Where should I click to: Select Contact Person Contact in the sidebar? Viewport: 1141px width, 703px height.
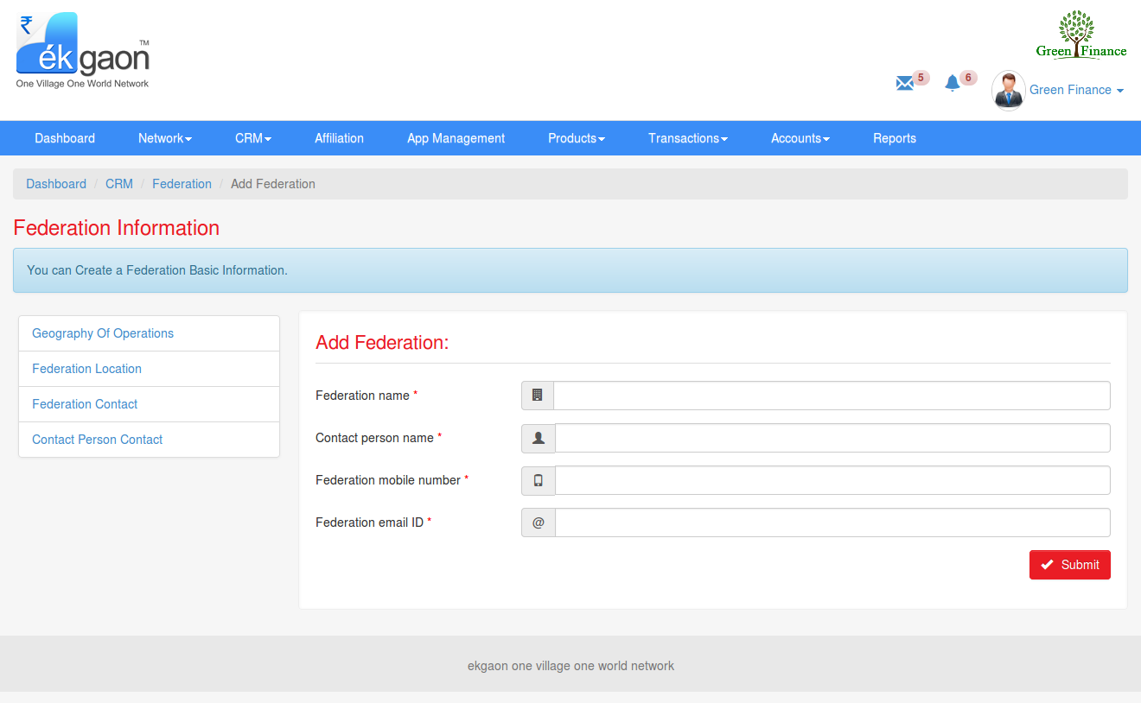coord(149,440)
